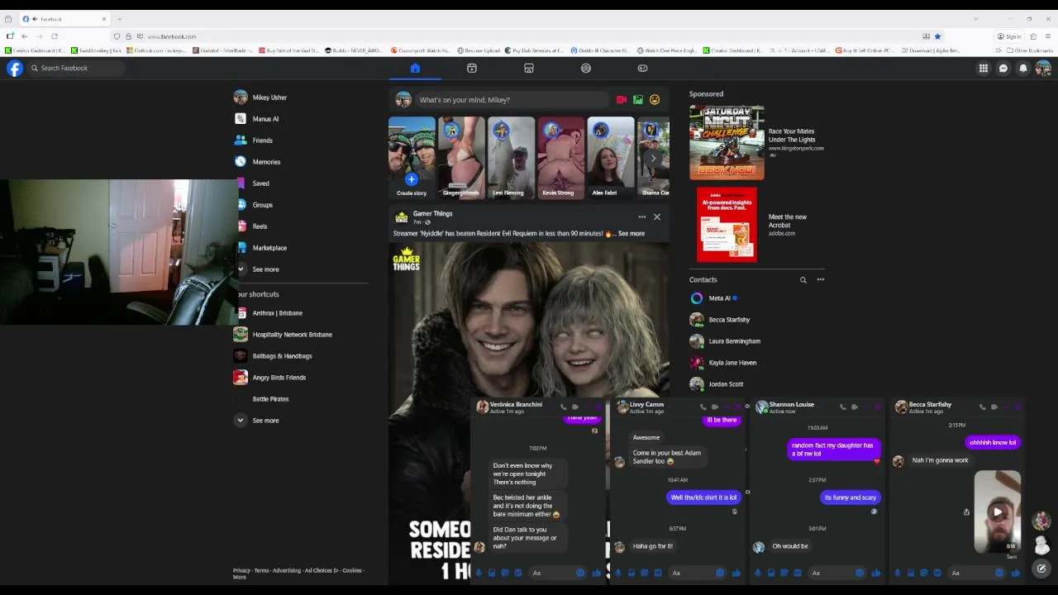Click the Facebook logo
The image size is (1058, 595).
[15, 69]
